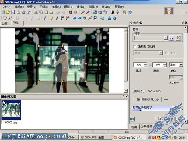Switch to the 预览 tab
The width and height of the screenshot is (188, 141).
pyautogui.click(x=16, y=23)
